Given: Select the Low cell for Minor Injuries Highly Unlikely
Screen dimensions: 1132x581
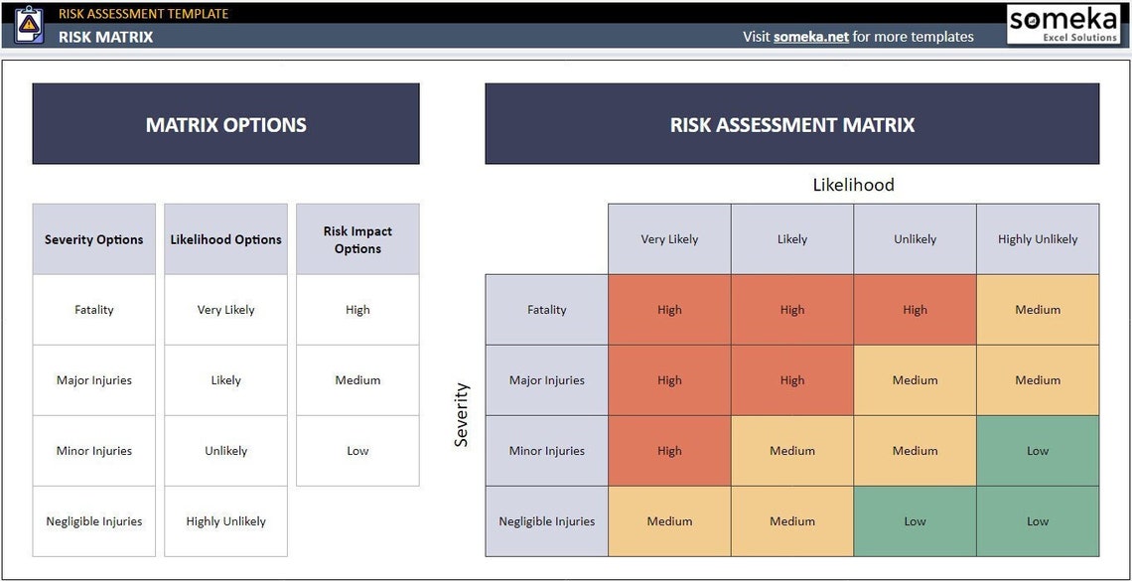Looking at the screenshot, I should [x=1038, y=450].
